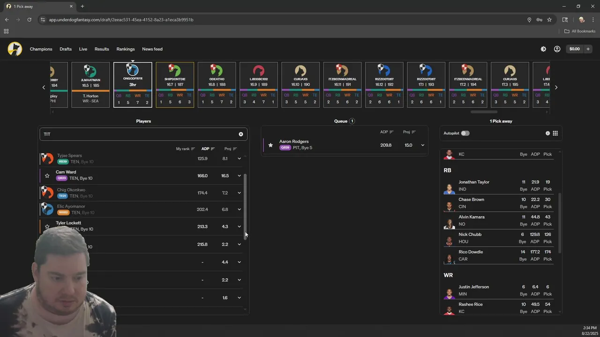The image size is (600, 337).
Task: Star Cam Ward to queue him
Action: click(x=47, y=176)
